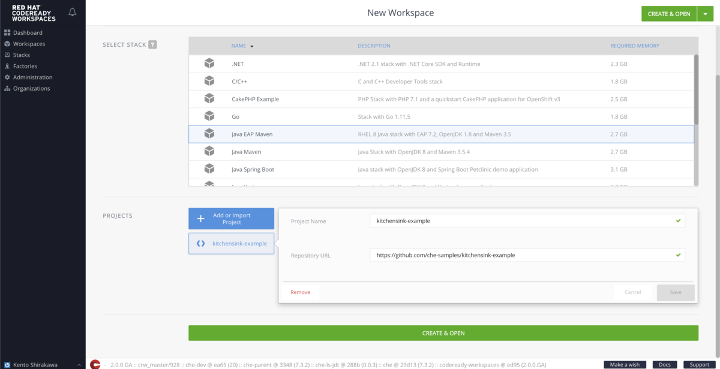Open Organizations from the sidebar

tap(32, 88)
